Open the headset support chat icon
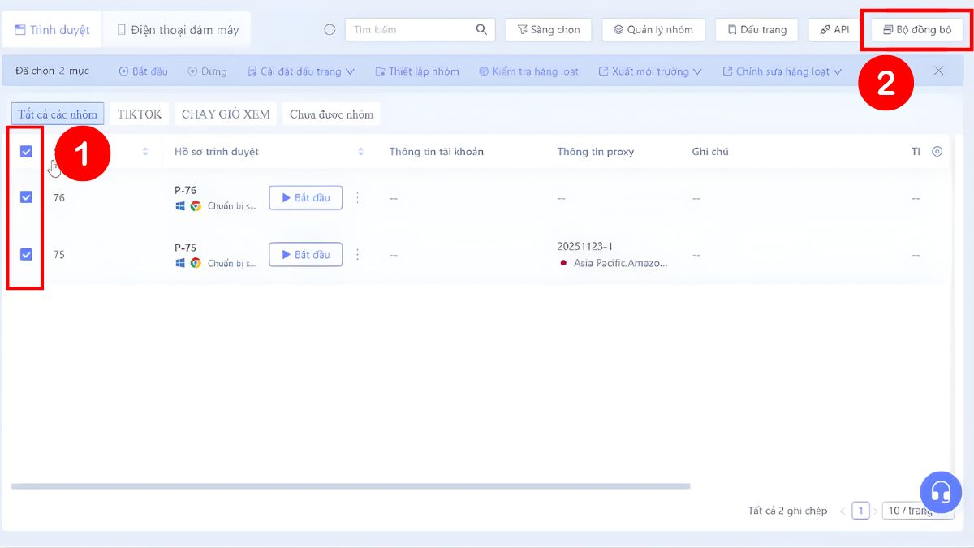This screenshot has width=974, height=548. click(940, 491)
